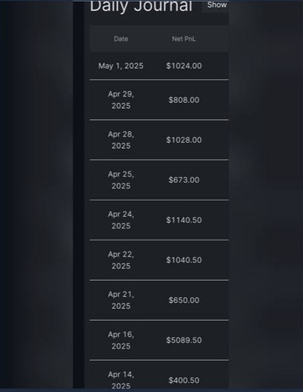Viewport: 303px width, 392px height.
Task: Click the $808.00 PnL value
Action: click(184, 100)
